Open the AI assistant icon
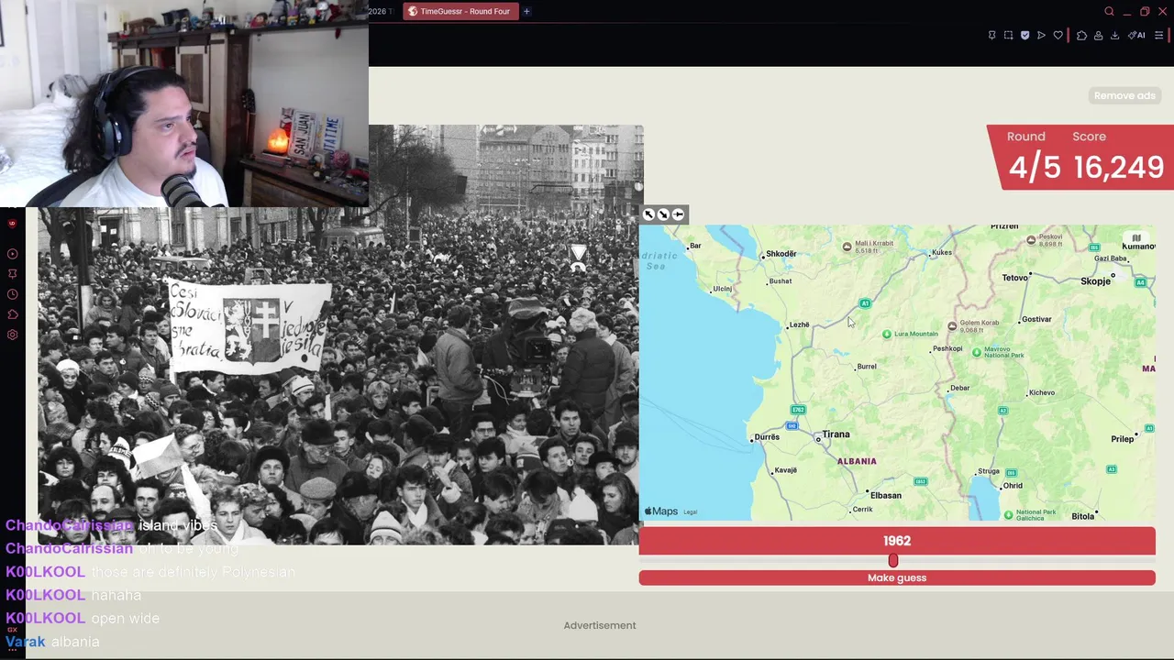Image resolution: width=1174 pixels, height=660 pixels. coord(1136,35)
